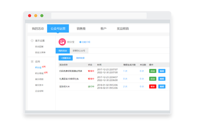Click the blue info icon beside 功能介绍
197x128 pixels.
(x=80, y=42)
